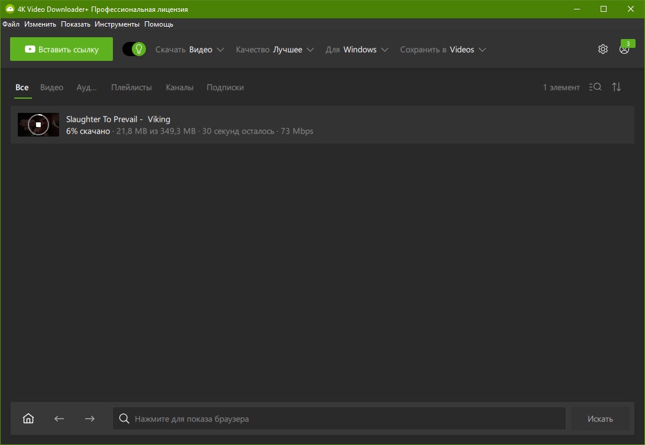Click the browser search input field
Screen dimensions: 645x445
339,418
